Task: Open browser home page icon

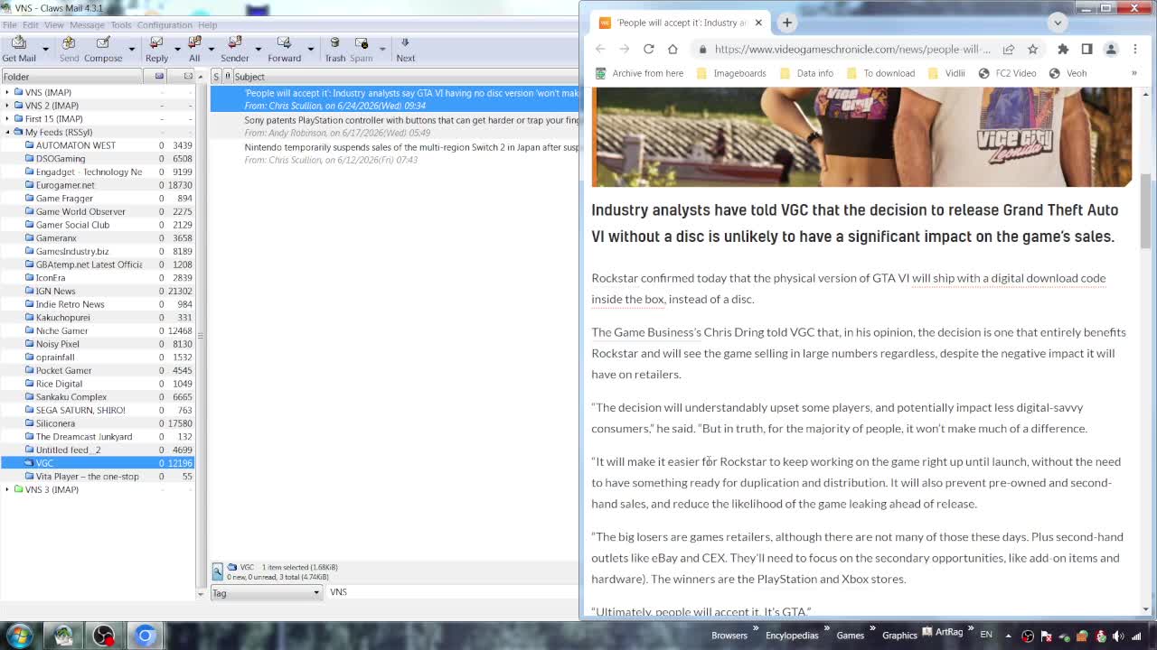Action: (x=673, y=49)
